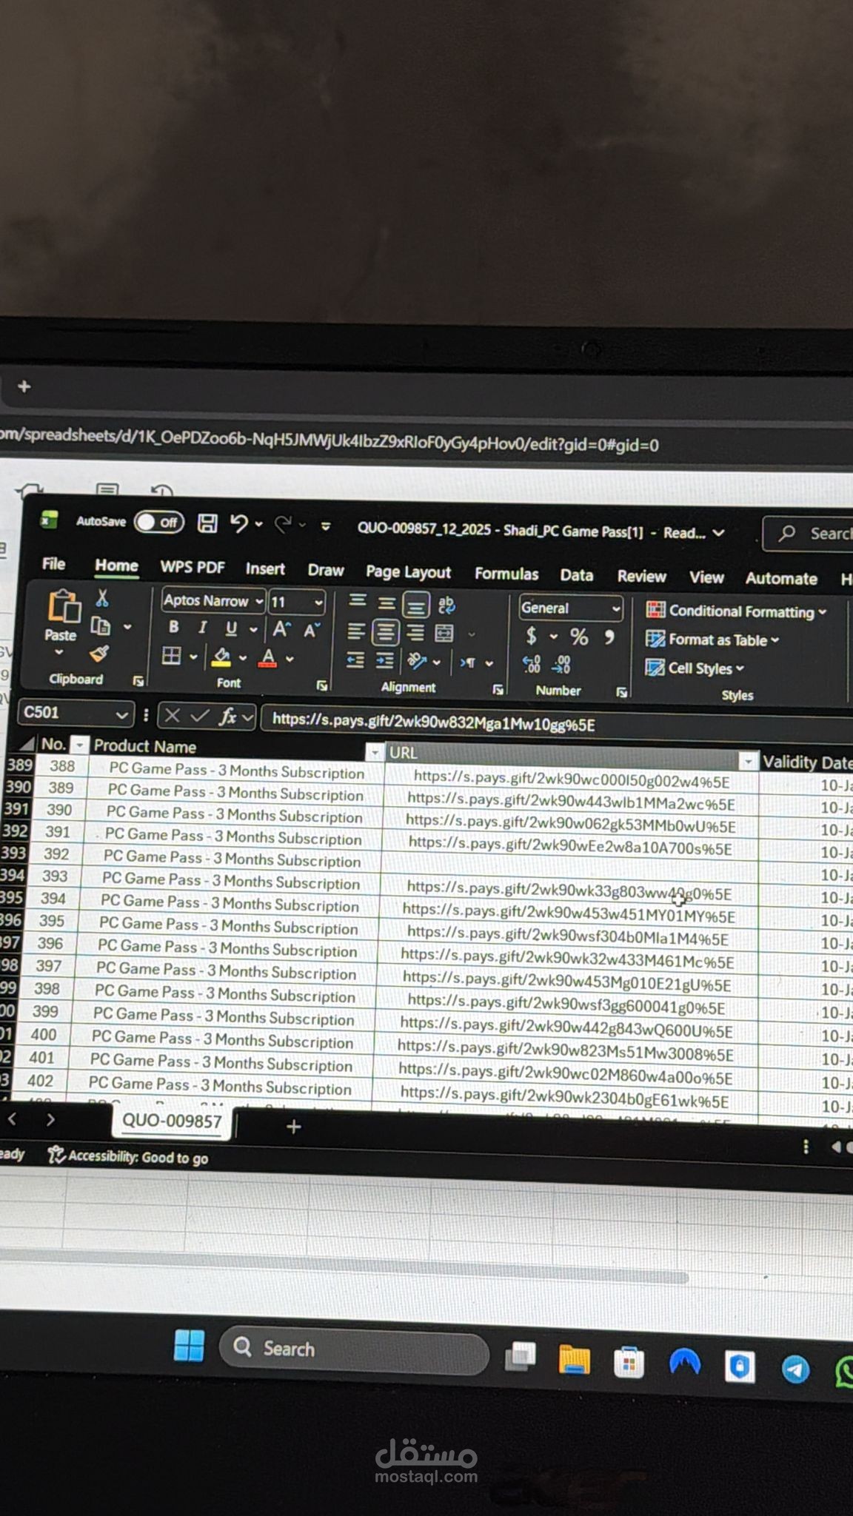Click the Align Left icon
The image size is (853, 1516).
coord(356,631)
